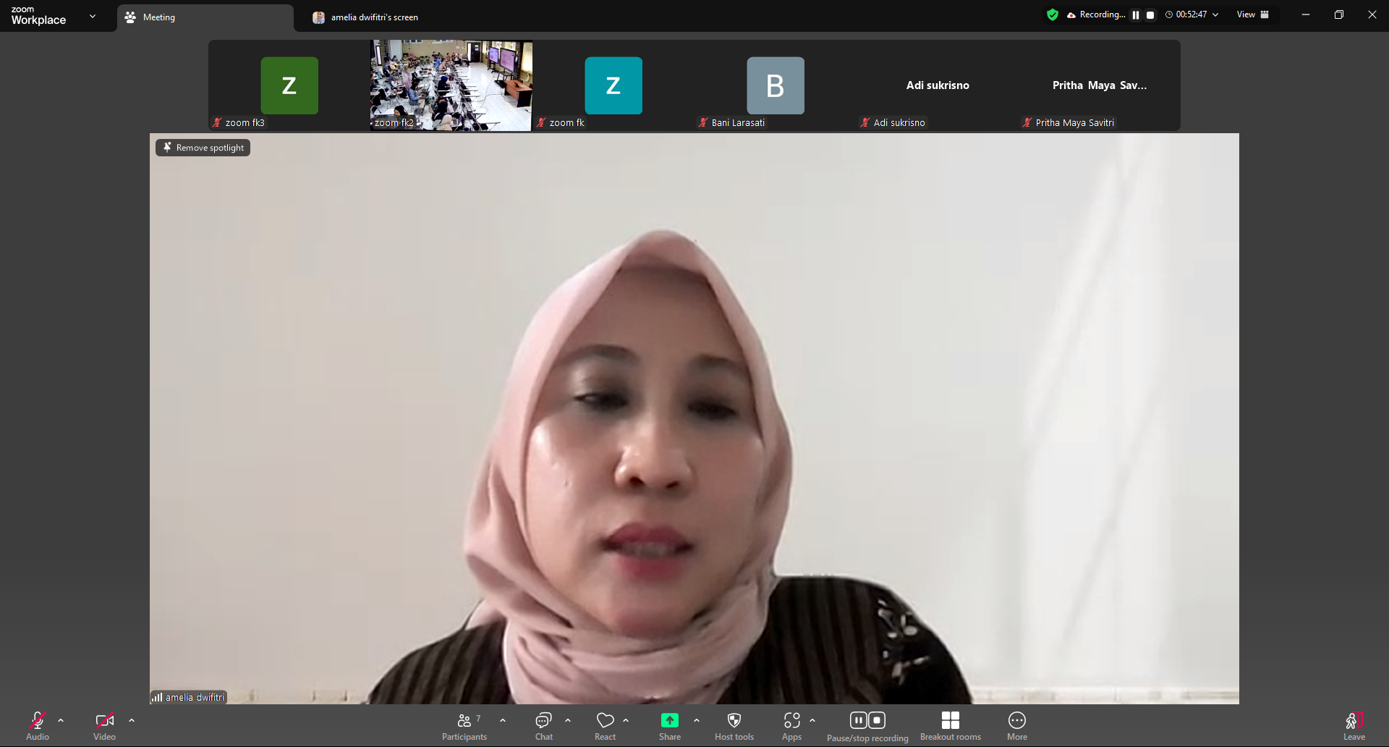Expand the Share options arrow
1389x747 pixels.
697,721
